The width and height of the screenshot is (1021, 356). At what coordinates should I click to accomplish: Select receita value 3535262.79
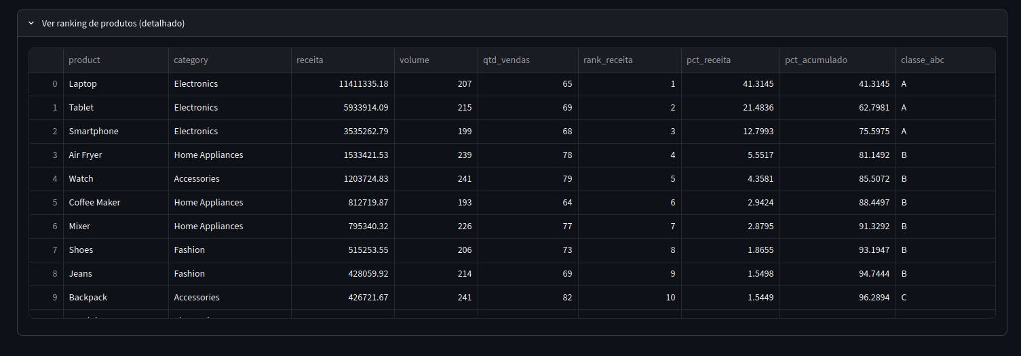(x=343, y=132)
